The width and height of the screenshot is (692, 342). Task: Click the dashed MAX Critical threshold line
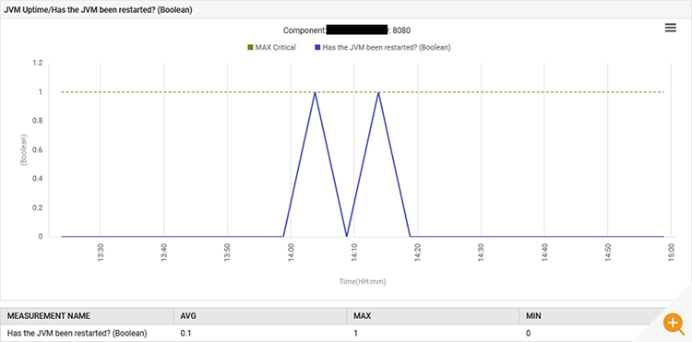(363, 92)
